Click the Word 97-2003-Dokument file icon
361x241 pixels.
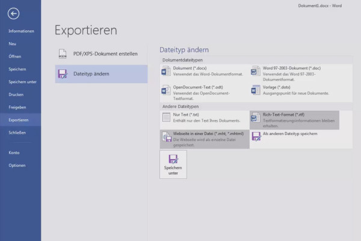click(x=256, y=71)
